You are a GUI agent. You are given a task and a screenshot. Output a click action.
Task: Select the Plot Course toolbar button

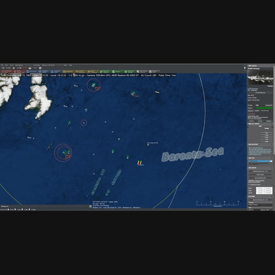[x=31, y=71]
